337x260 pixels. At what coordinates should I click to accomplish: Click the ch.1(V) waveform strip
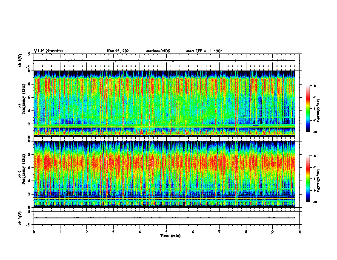click(166, 60)
